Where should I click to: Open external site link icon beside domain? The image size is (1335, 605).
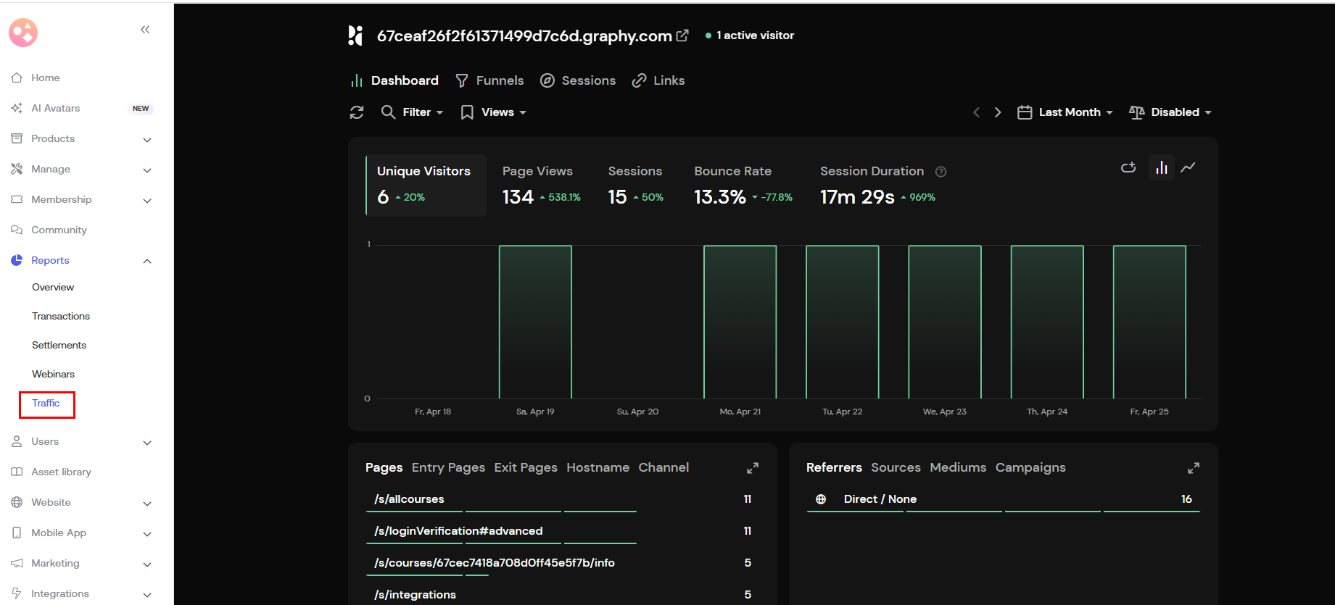click(682, 36)
